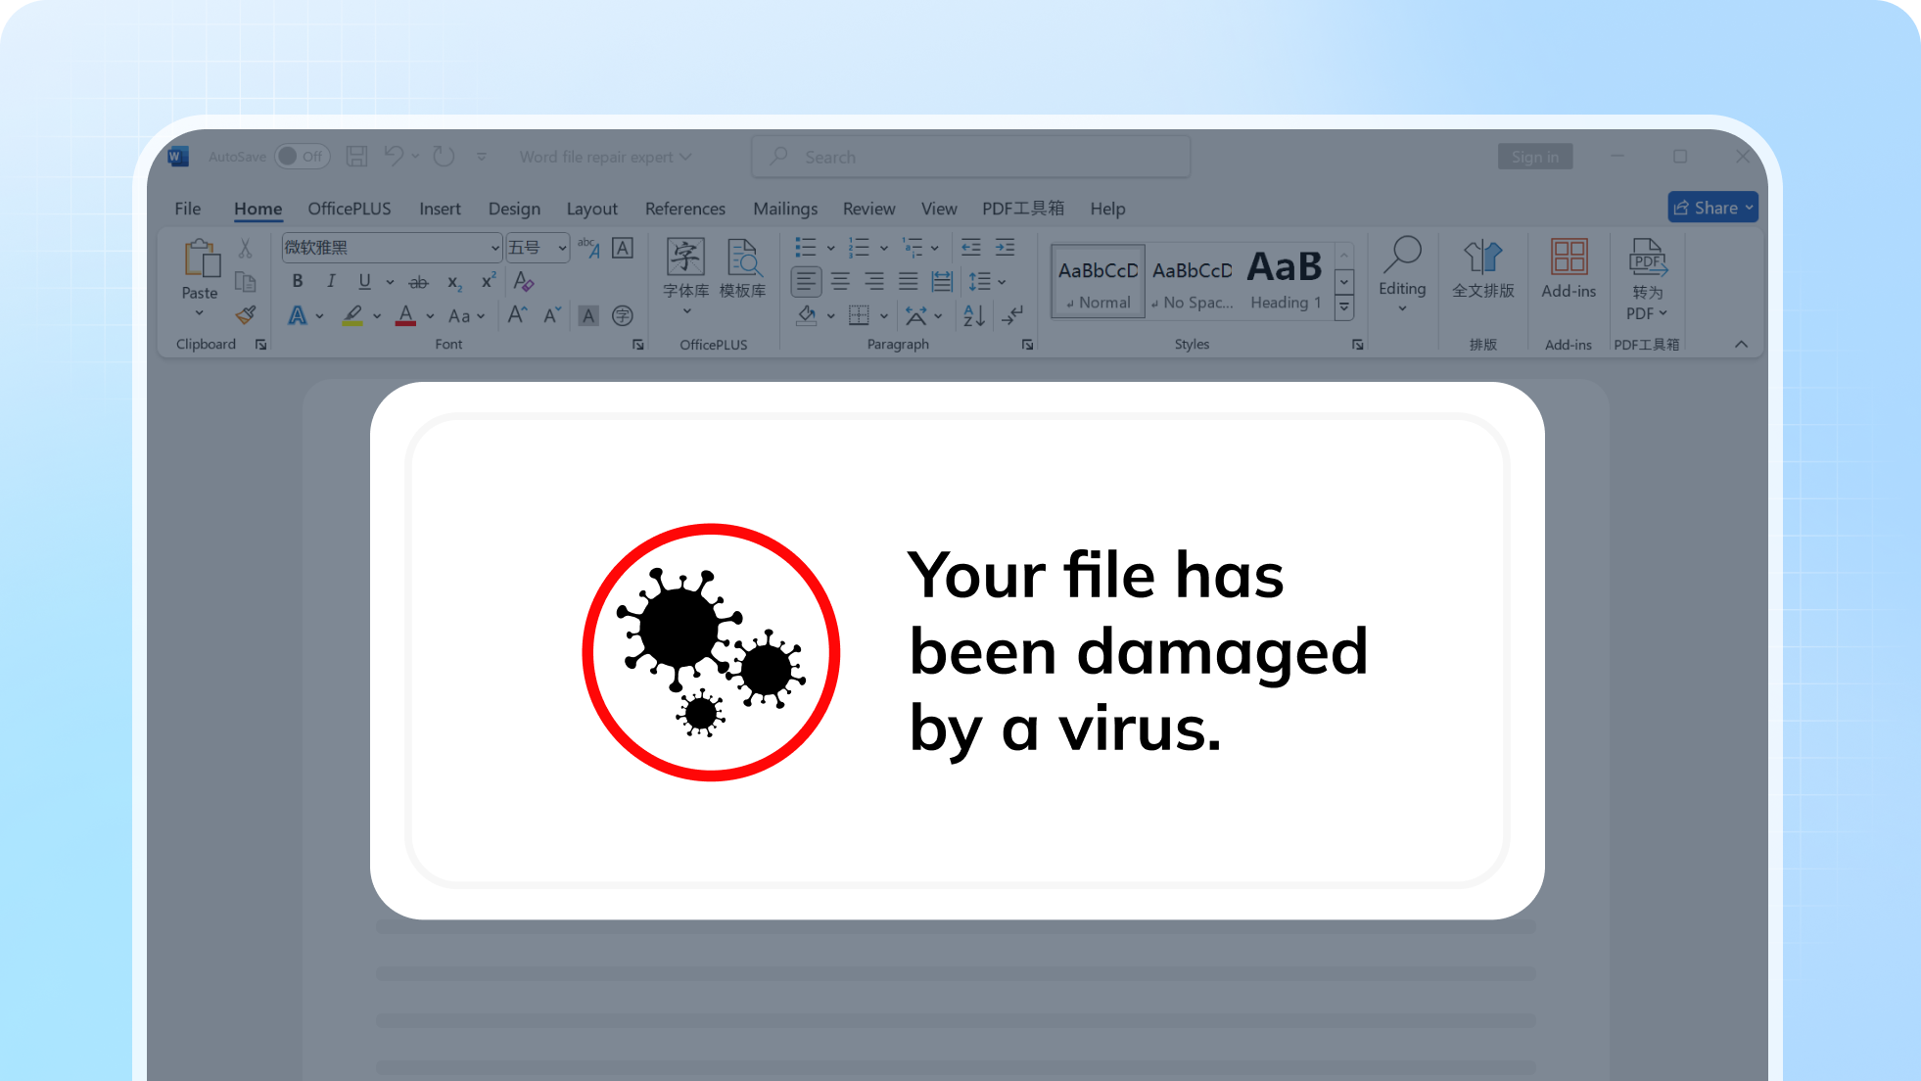1921x1081 pixels.
Task: Click the Undo arrow icon
Action: pyautogui.click(x=394, y=157)
